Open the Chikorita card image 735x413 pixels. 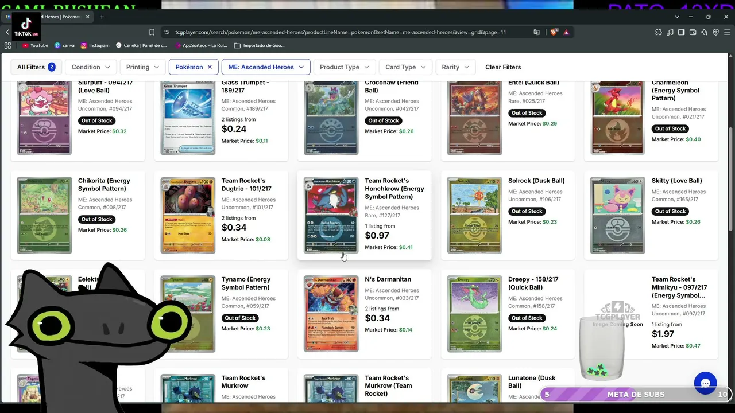point(44,215)
